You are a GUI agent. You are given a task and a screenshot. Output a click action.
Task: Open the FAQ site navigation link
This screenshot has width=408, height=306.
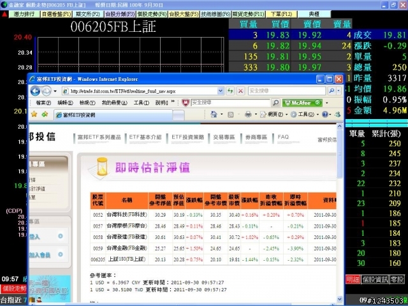coord(283,137)
